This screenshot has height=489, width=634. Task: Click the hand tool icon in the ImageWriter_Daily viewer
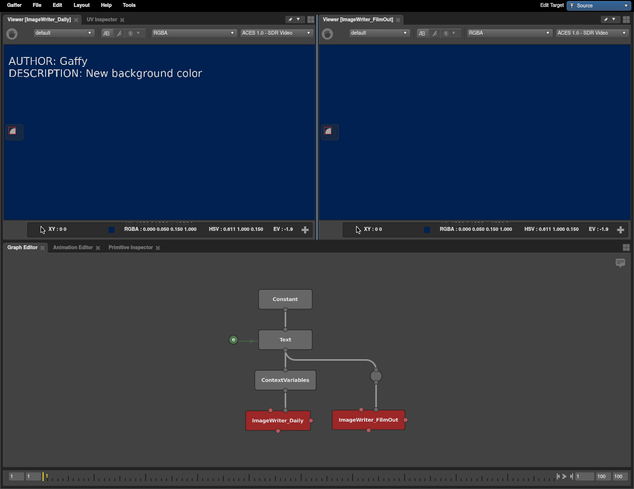(x=12, y=34)
